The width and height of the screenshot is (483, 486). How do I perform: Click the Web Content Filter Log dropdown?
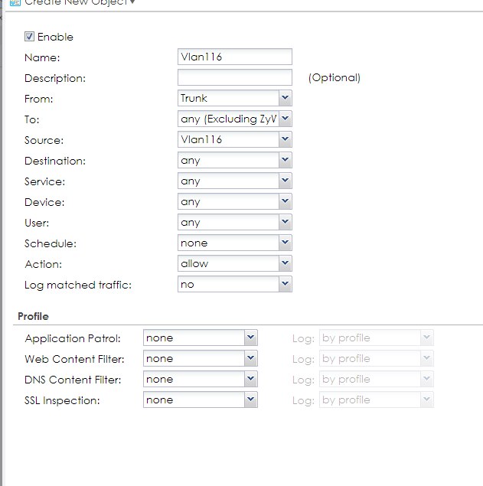(377, 359)
